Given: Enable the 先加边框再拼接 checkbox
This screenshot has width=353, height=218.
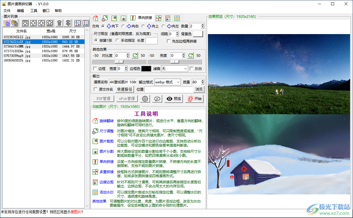Looking at the screenshot, I should point(168,41).
